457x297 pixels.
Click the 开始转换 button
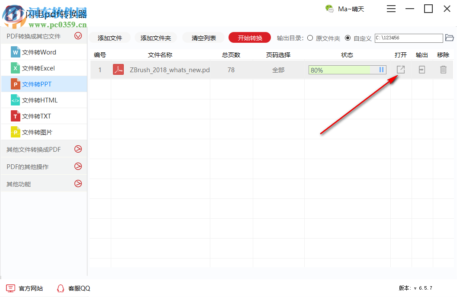pyautogui.click(x=249, y=38)
